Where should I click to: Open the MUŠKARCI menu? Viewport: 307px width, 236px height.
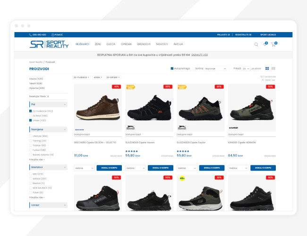(x=83, y=44)
